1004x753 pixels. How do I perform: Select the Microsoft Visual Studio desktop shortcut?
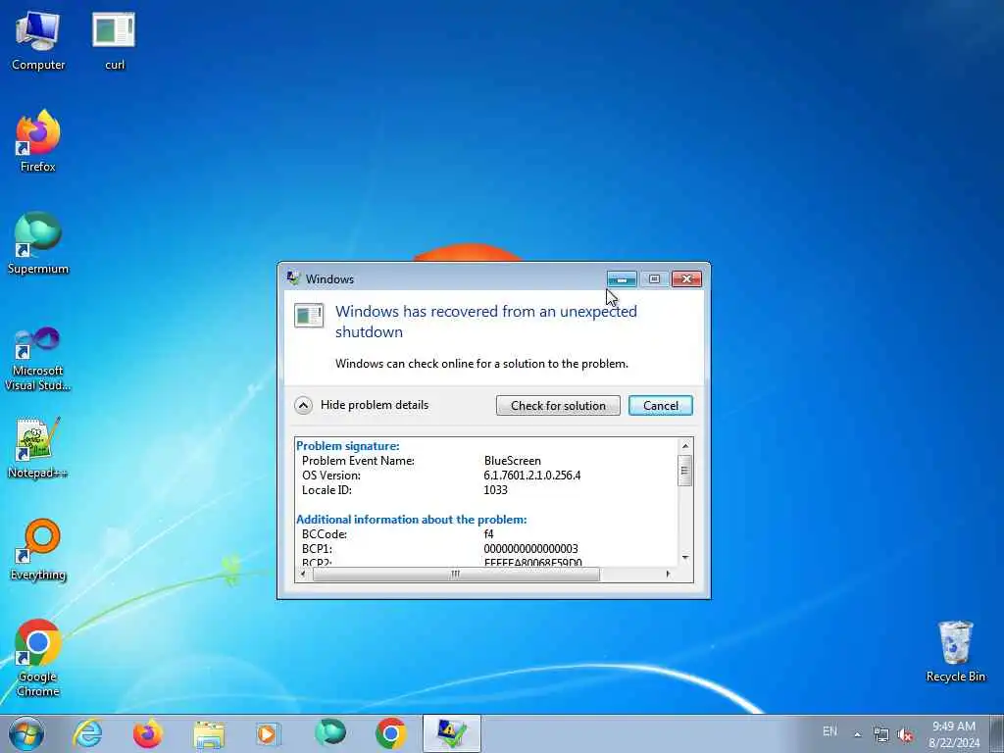click(x=38, y=359)
